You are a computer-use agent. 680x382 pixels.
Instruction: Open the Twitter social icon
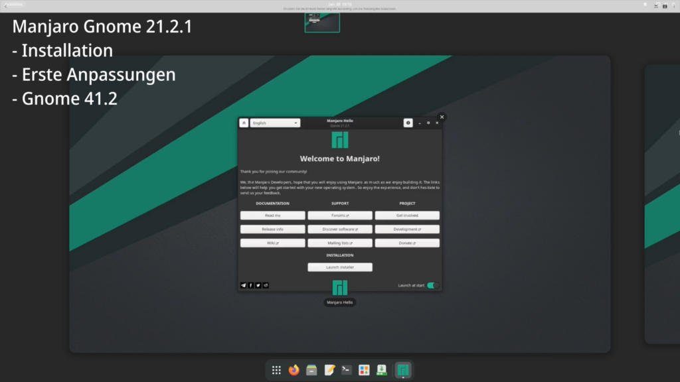(258, 285)
